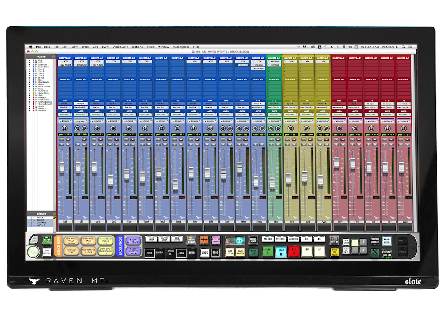444x320 pixels.
Task: Record-enable the Kick track
Action: [x=67, y=139]
